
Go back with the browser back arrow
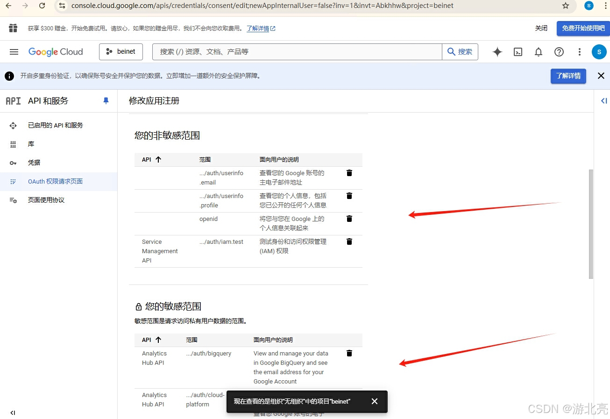tap(8, 6)
